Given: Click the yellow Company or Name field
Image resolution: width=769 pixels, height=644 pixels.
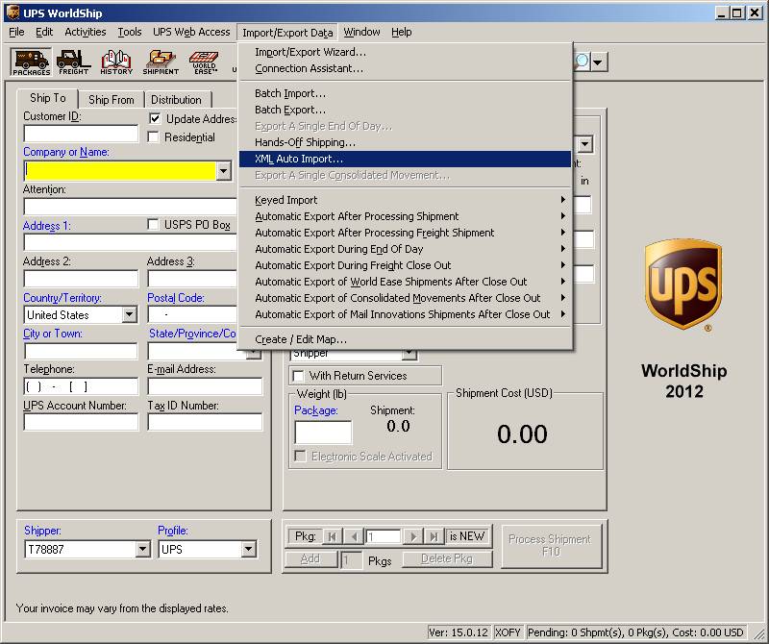Looking at the screenshot, I should click(x=121, y=171).
